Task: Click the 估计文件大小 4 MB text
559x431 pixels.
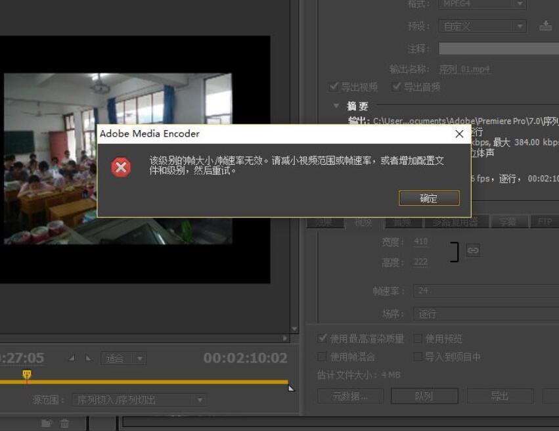Action: point(359,375)
